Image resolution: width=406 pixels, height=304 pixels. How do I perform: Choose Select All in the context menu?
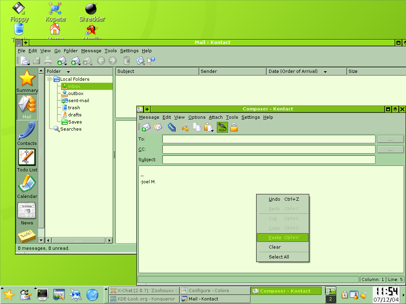pyautogui.click(x=283, y=256)
